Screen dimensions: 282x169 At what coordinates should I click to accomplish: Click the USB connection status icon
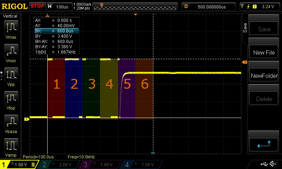pyautogui.click(x=264, y=164)
